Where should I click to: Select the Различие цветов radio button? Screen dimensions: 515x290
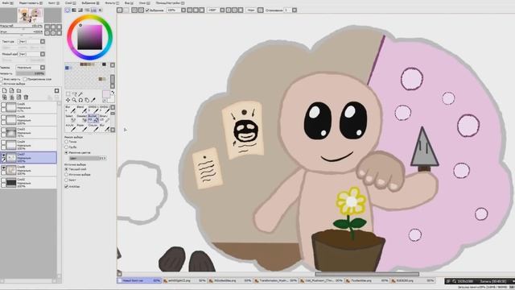coord(66,152)
